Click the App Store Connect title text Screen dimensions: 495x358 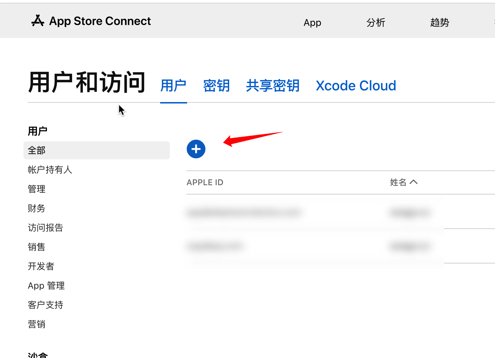100,21
